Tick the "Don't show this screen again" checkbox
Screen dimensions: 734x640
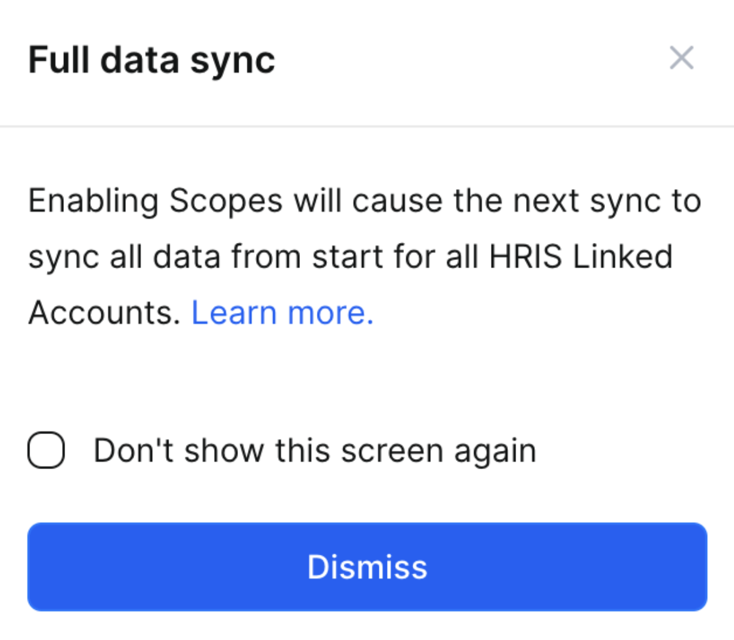tap(46, 450)
